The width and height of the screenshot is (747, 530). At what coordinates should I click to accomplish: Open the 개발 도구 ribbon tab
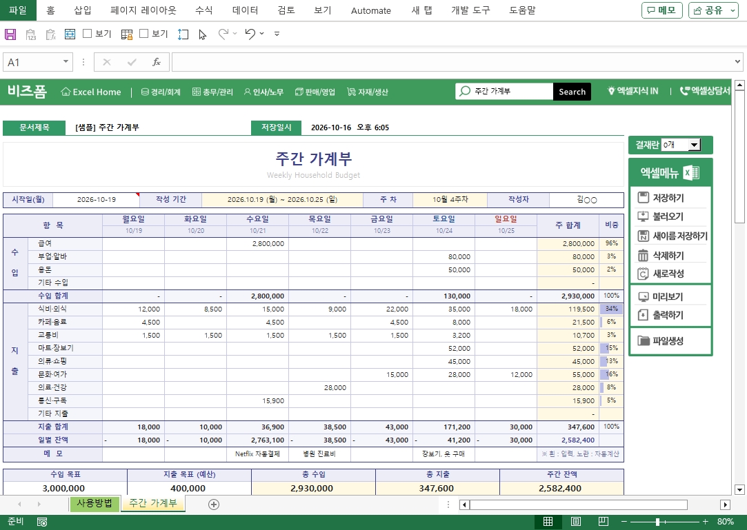click(470, 10)
